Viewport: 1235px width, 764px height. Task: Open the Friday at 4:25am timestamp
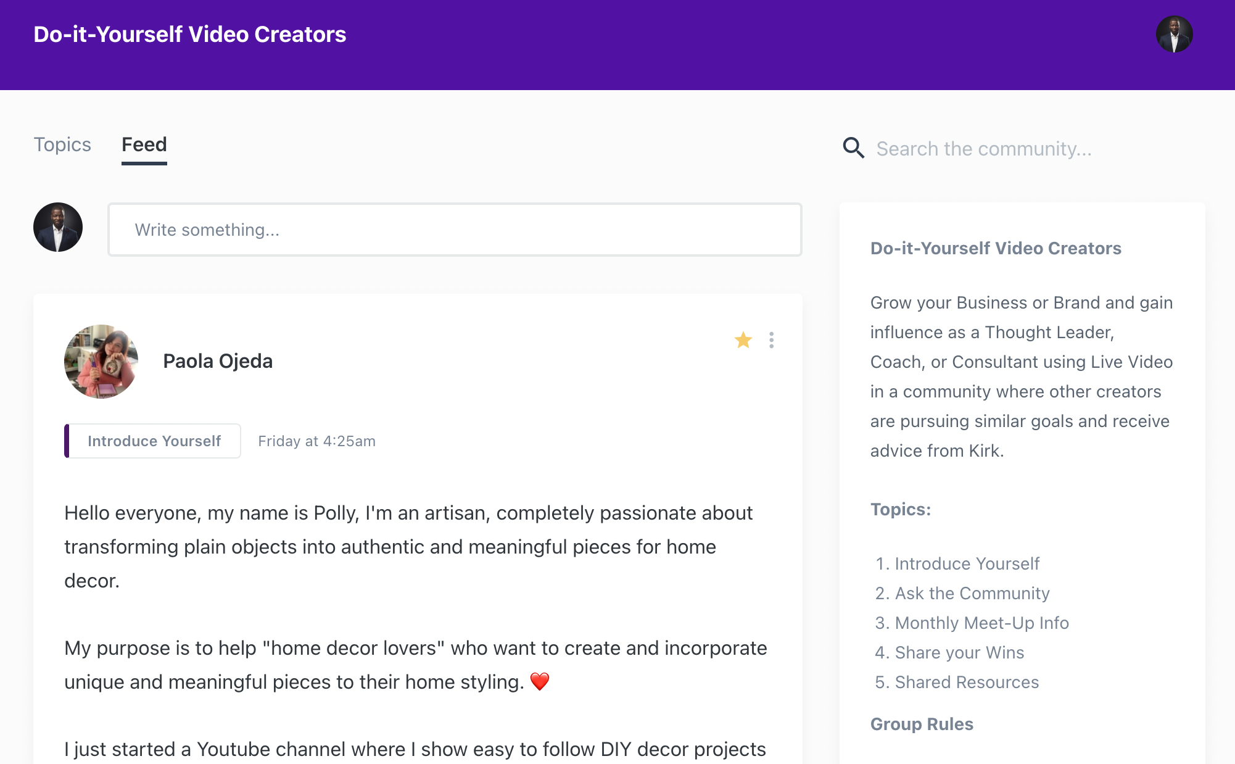coord(316,441)
